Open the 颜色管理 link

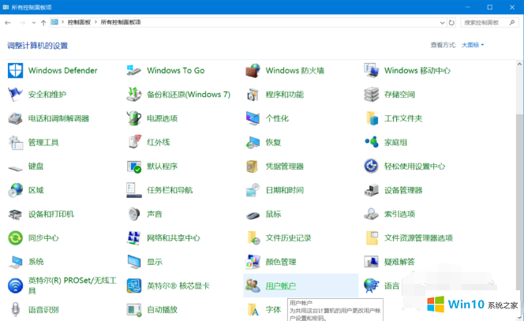point(281,262)
